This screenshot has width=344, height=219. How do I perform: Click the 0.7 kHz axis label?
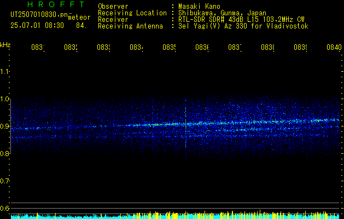(4, 181)
